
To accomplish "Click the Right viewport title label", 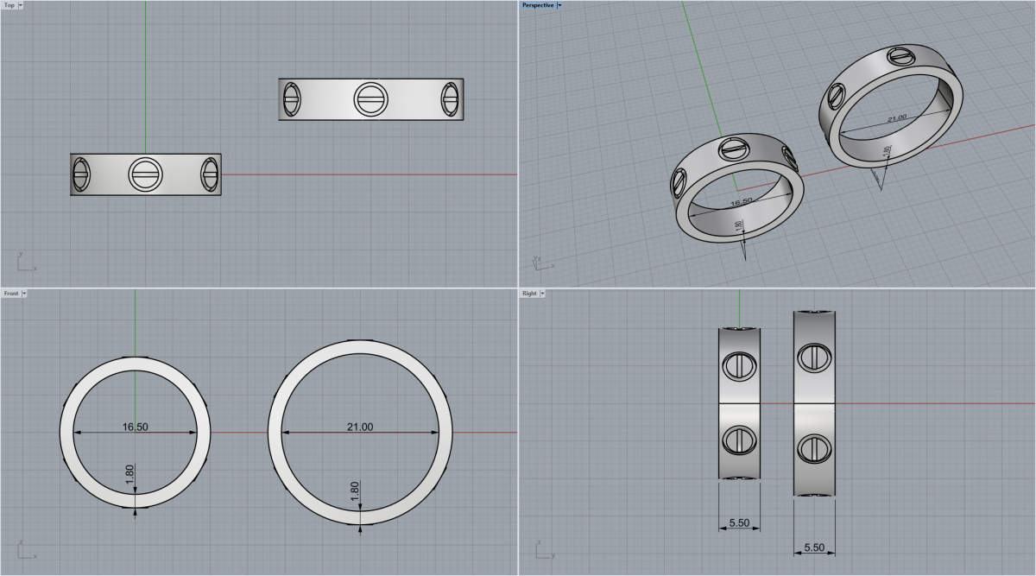I will click(x=529, y=294).
